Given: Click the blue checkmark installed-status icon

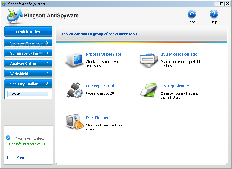Looking at the screenshot, I should pos(8,138).
